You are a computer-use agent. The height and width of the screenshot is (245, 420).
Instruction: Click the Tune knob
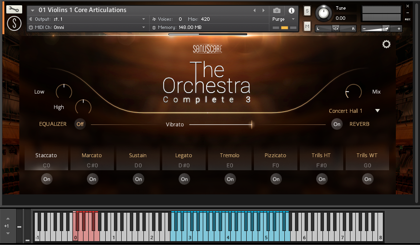pos(323,13)
